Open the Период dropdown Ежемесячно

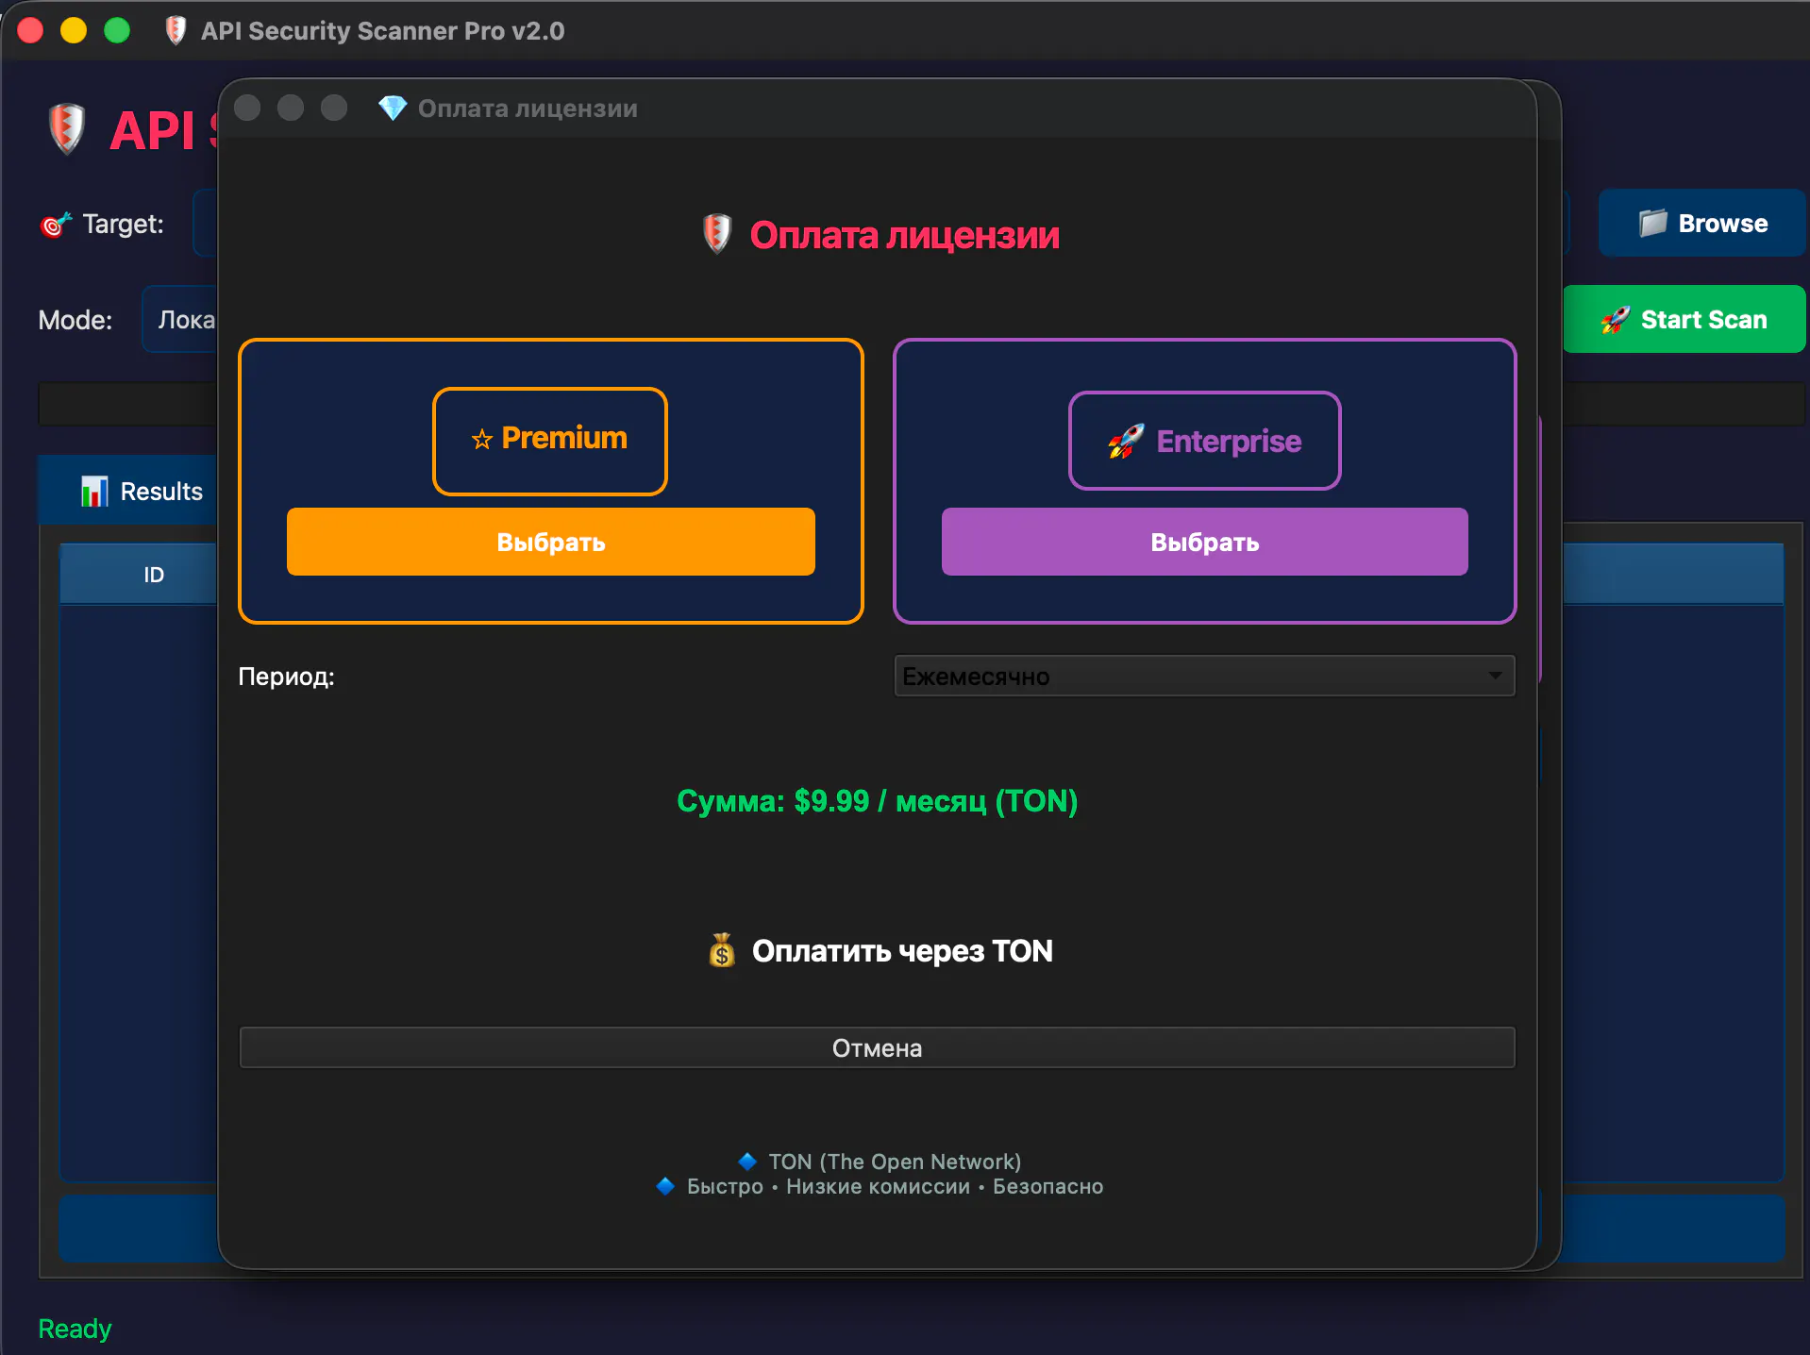click(1204, 676)
